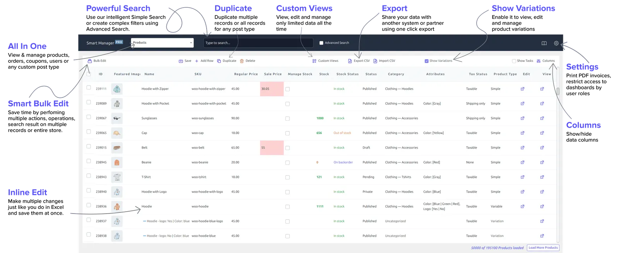This screenshot has width=619, height=253.
Task: Toggle Manage Stock for Hoodie with Pocket
Action: [287, 104]
